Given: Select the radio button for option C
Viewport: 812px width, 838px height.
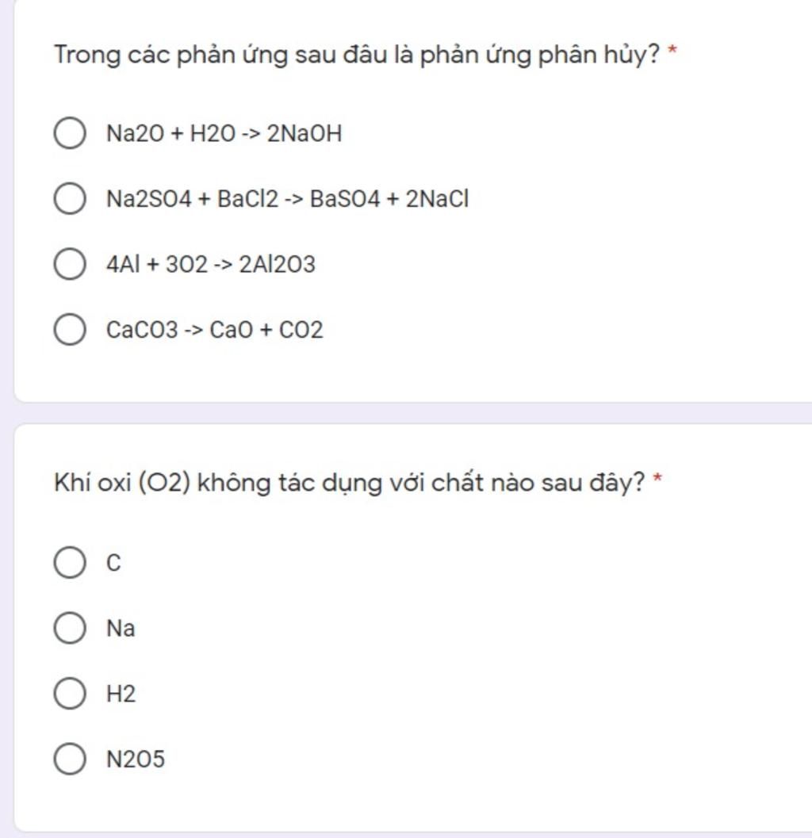Looking at the screenshot, I should tap(70, 562).
